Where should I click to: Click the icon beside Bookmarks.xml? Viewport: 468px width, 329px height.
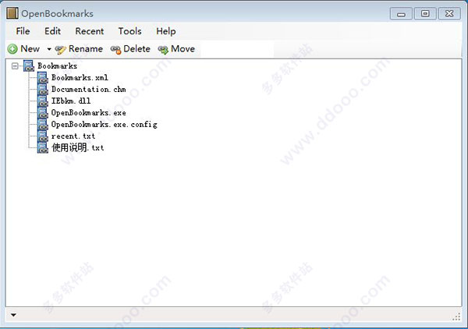point(43,77)
